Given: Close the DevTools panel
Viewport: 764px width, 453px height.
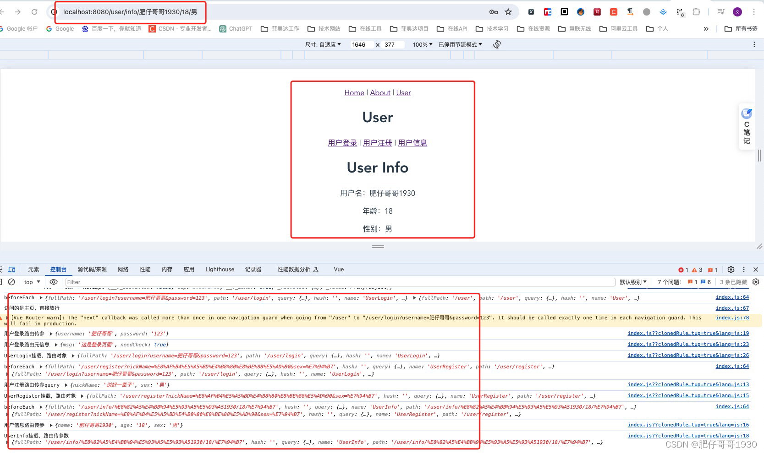Looking at the screenshot, I should (x=756, y=270).
